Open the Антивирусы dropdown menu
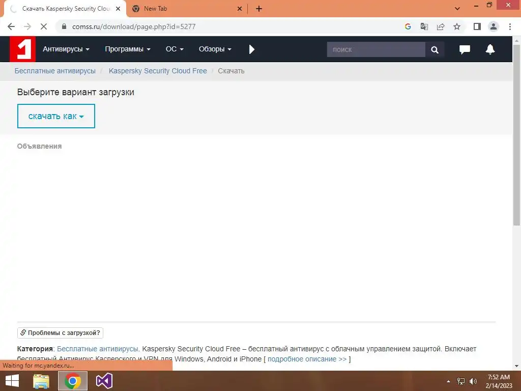 66,49
